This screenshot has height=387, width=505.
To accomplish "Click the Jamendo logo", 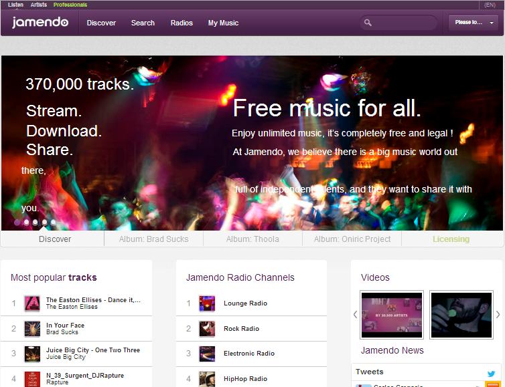I will 40,23.
